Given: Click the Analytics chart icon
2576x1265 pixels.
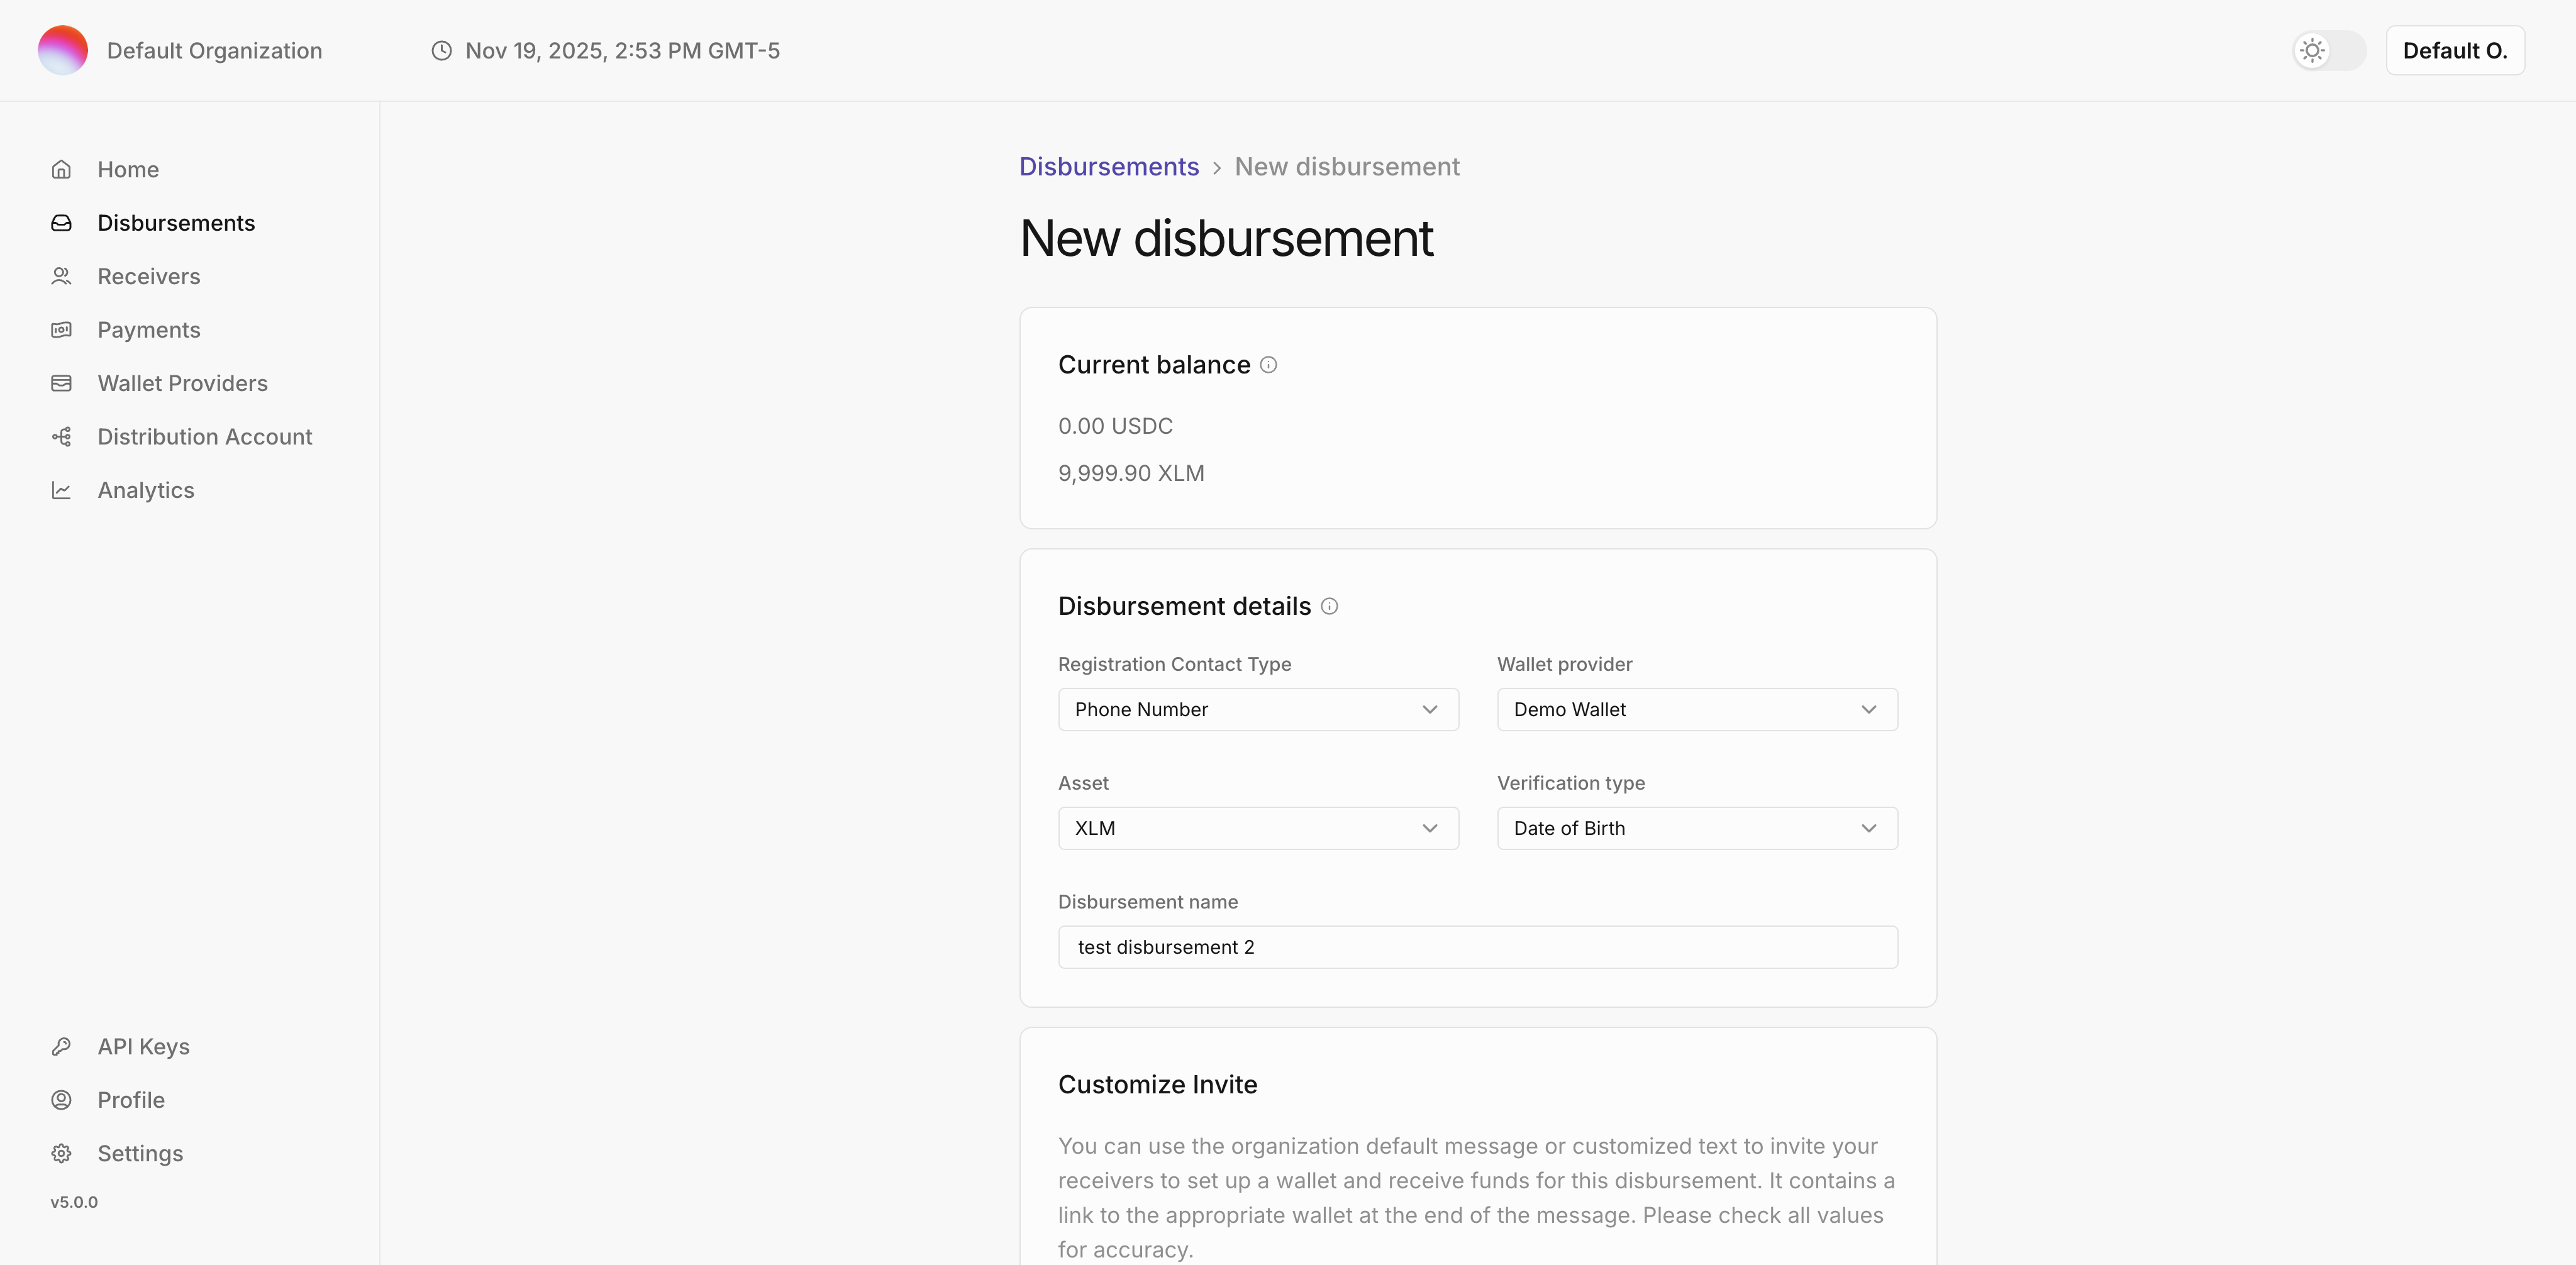Looking at the screenshot, I should (62, 490).
